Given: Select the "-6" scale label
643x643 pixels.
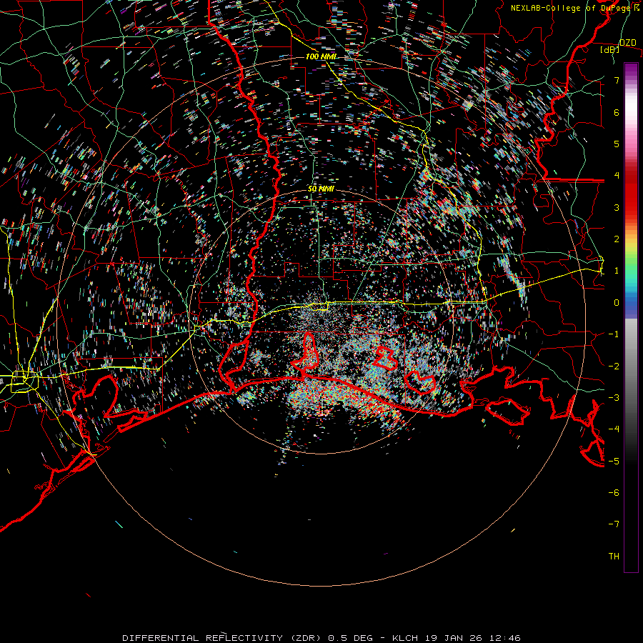Looking at the screenshot, I should pos(614,493).
